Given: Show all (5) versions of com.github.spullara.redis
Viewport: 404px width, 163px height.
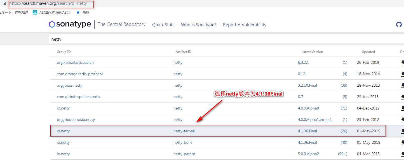Looking at the screenshot, I should 345,97.
